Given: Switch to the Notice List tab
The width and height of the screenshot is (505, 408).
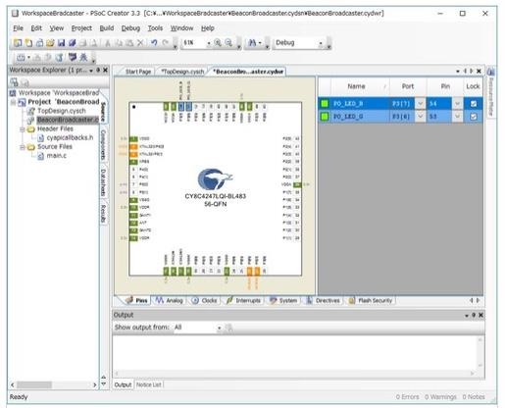Looking at the screenshot, I should [149, 384].
